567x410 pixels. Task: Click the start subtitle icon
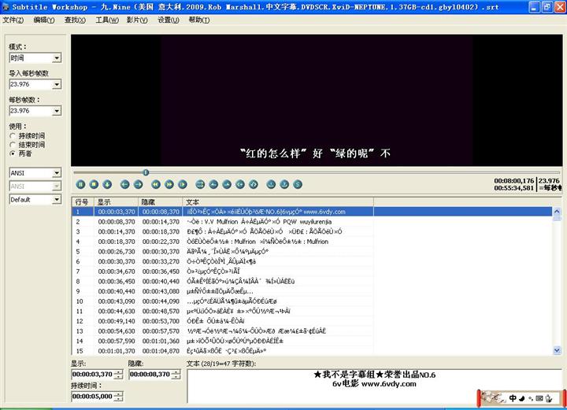click(x=240, y=185)
